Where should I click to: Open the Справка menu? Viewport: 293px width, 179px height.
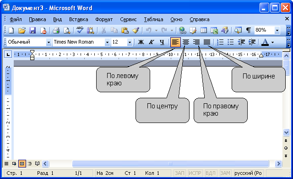(x=200, y=19)
